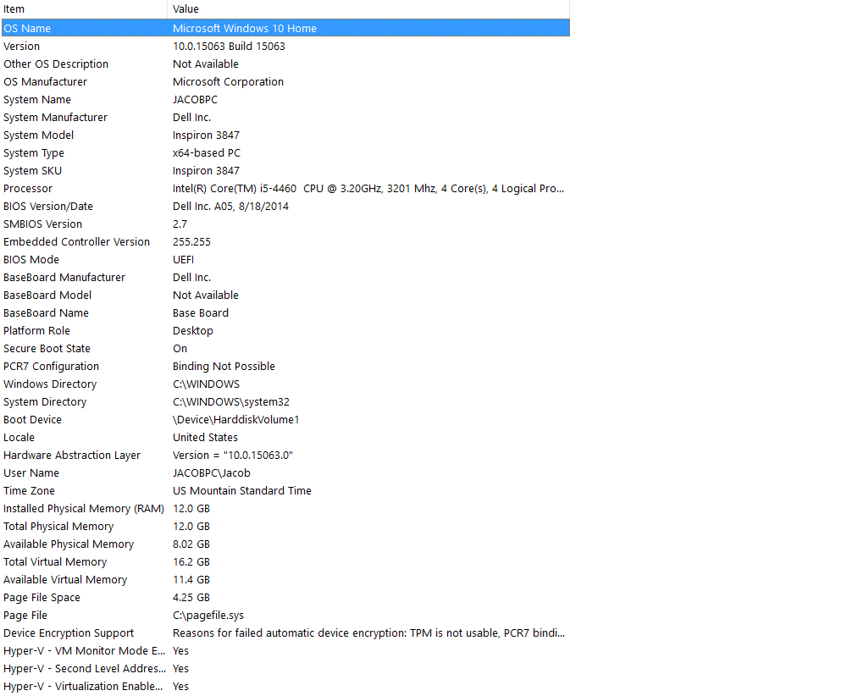Select the Hyper-V Second Level Address row
863x696 pixels.
click(x=285, y=669)
